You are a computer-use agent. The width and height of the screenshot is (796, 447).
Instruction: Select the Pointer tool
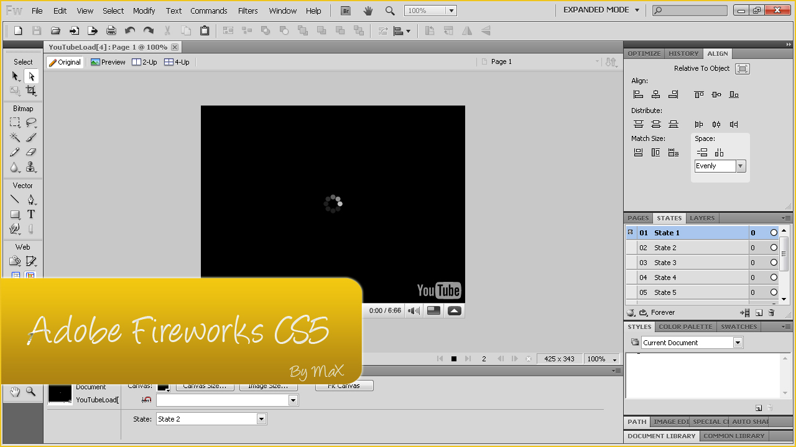[16, 76]
